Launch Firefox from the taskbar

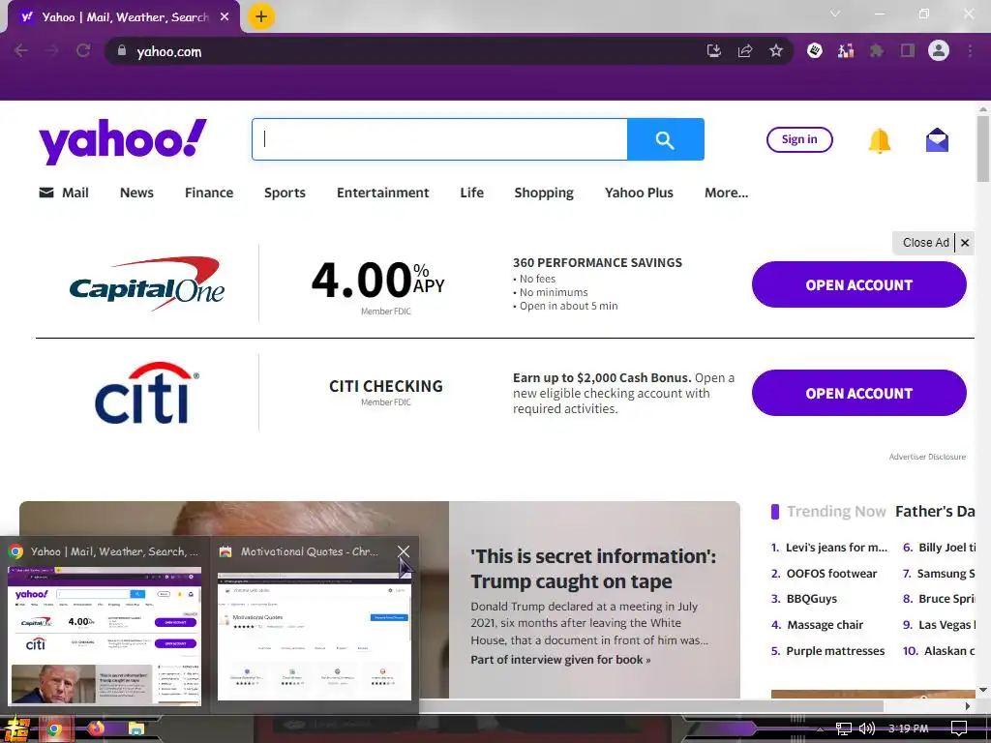pos(96,729)
